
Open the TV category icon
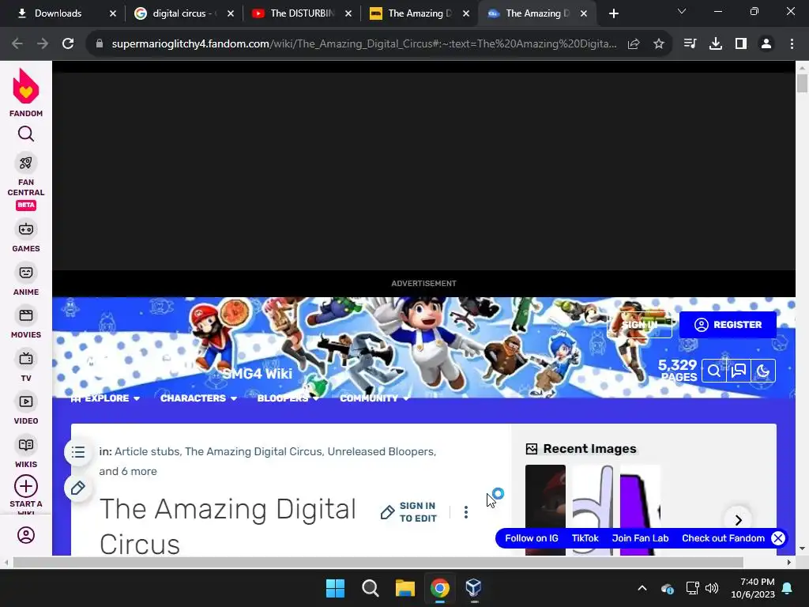click(x=26, y=358)
